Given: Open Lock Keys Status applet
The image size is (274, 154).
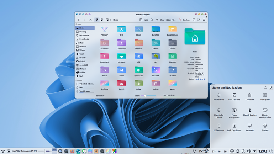Looking at the screenshot, I should pos(234,127).
